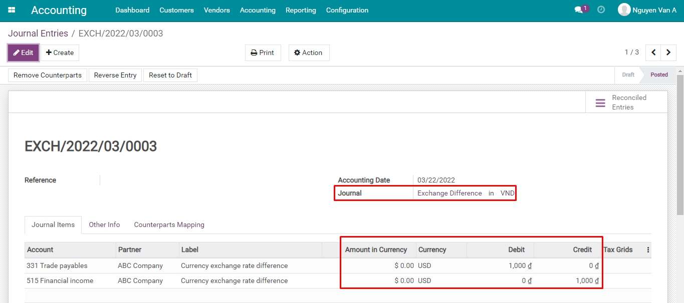Open the Print dropdown
Viewport: 684px width, 303px height.
263,52
